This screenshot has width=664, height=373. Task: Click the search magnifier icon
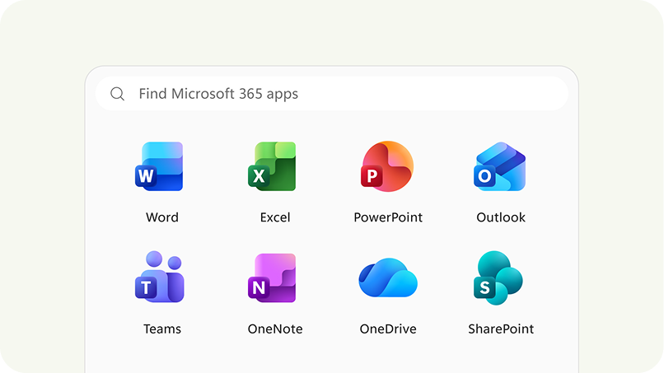[x=117, y=94]
